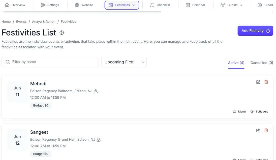The image size is (276, 160).
Task: Click the Jun 11 date tile
Action: click(x=17, y=91)
